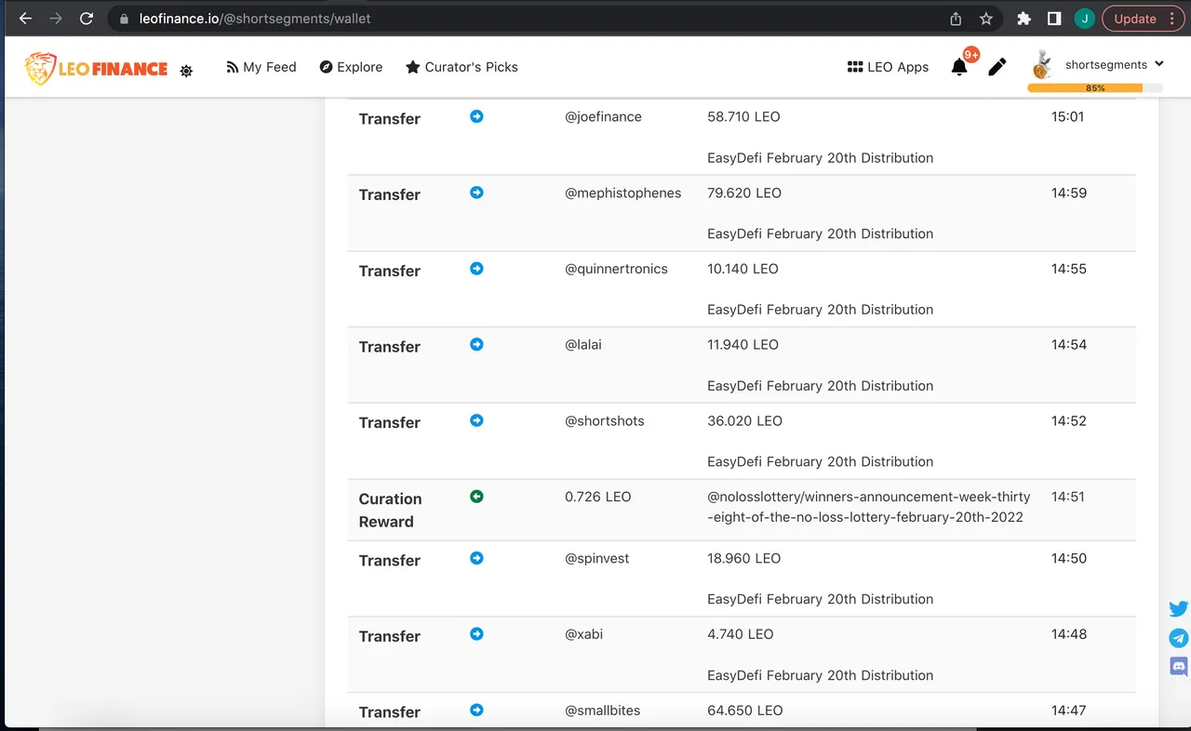This screenshot has width=1191, height=731.
Task: Select the 0.726 LEO curation amount
Action: coord(597,497)
